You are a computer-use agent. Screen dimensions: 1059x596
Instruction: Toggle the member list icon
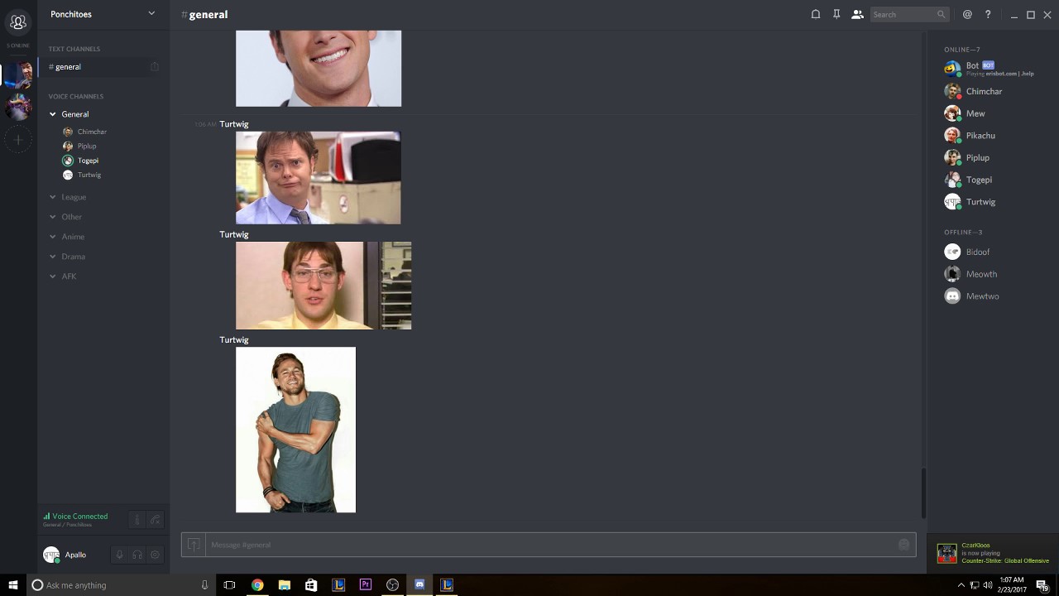point(857,14)
